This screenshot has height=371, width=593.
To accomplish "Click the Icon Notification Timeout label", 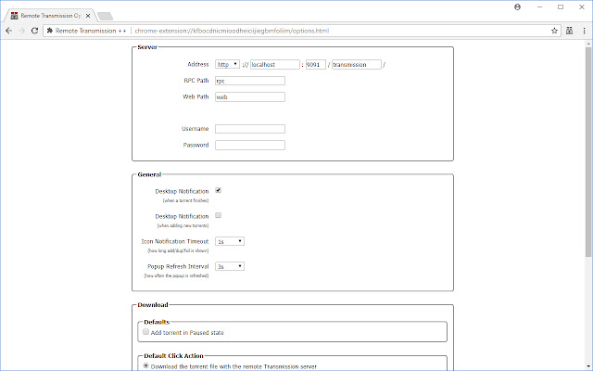I will point(175,241).
